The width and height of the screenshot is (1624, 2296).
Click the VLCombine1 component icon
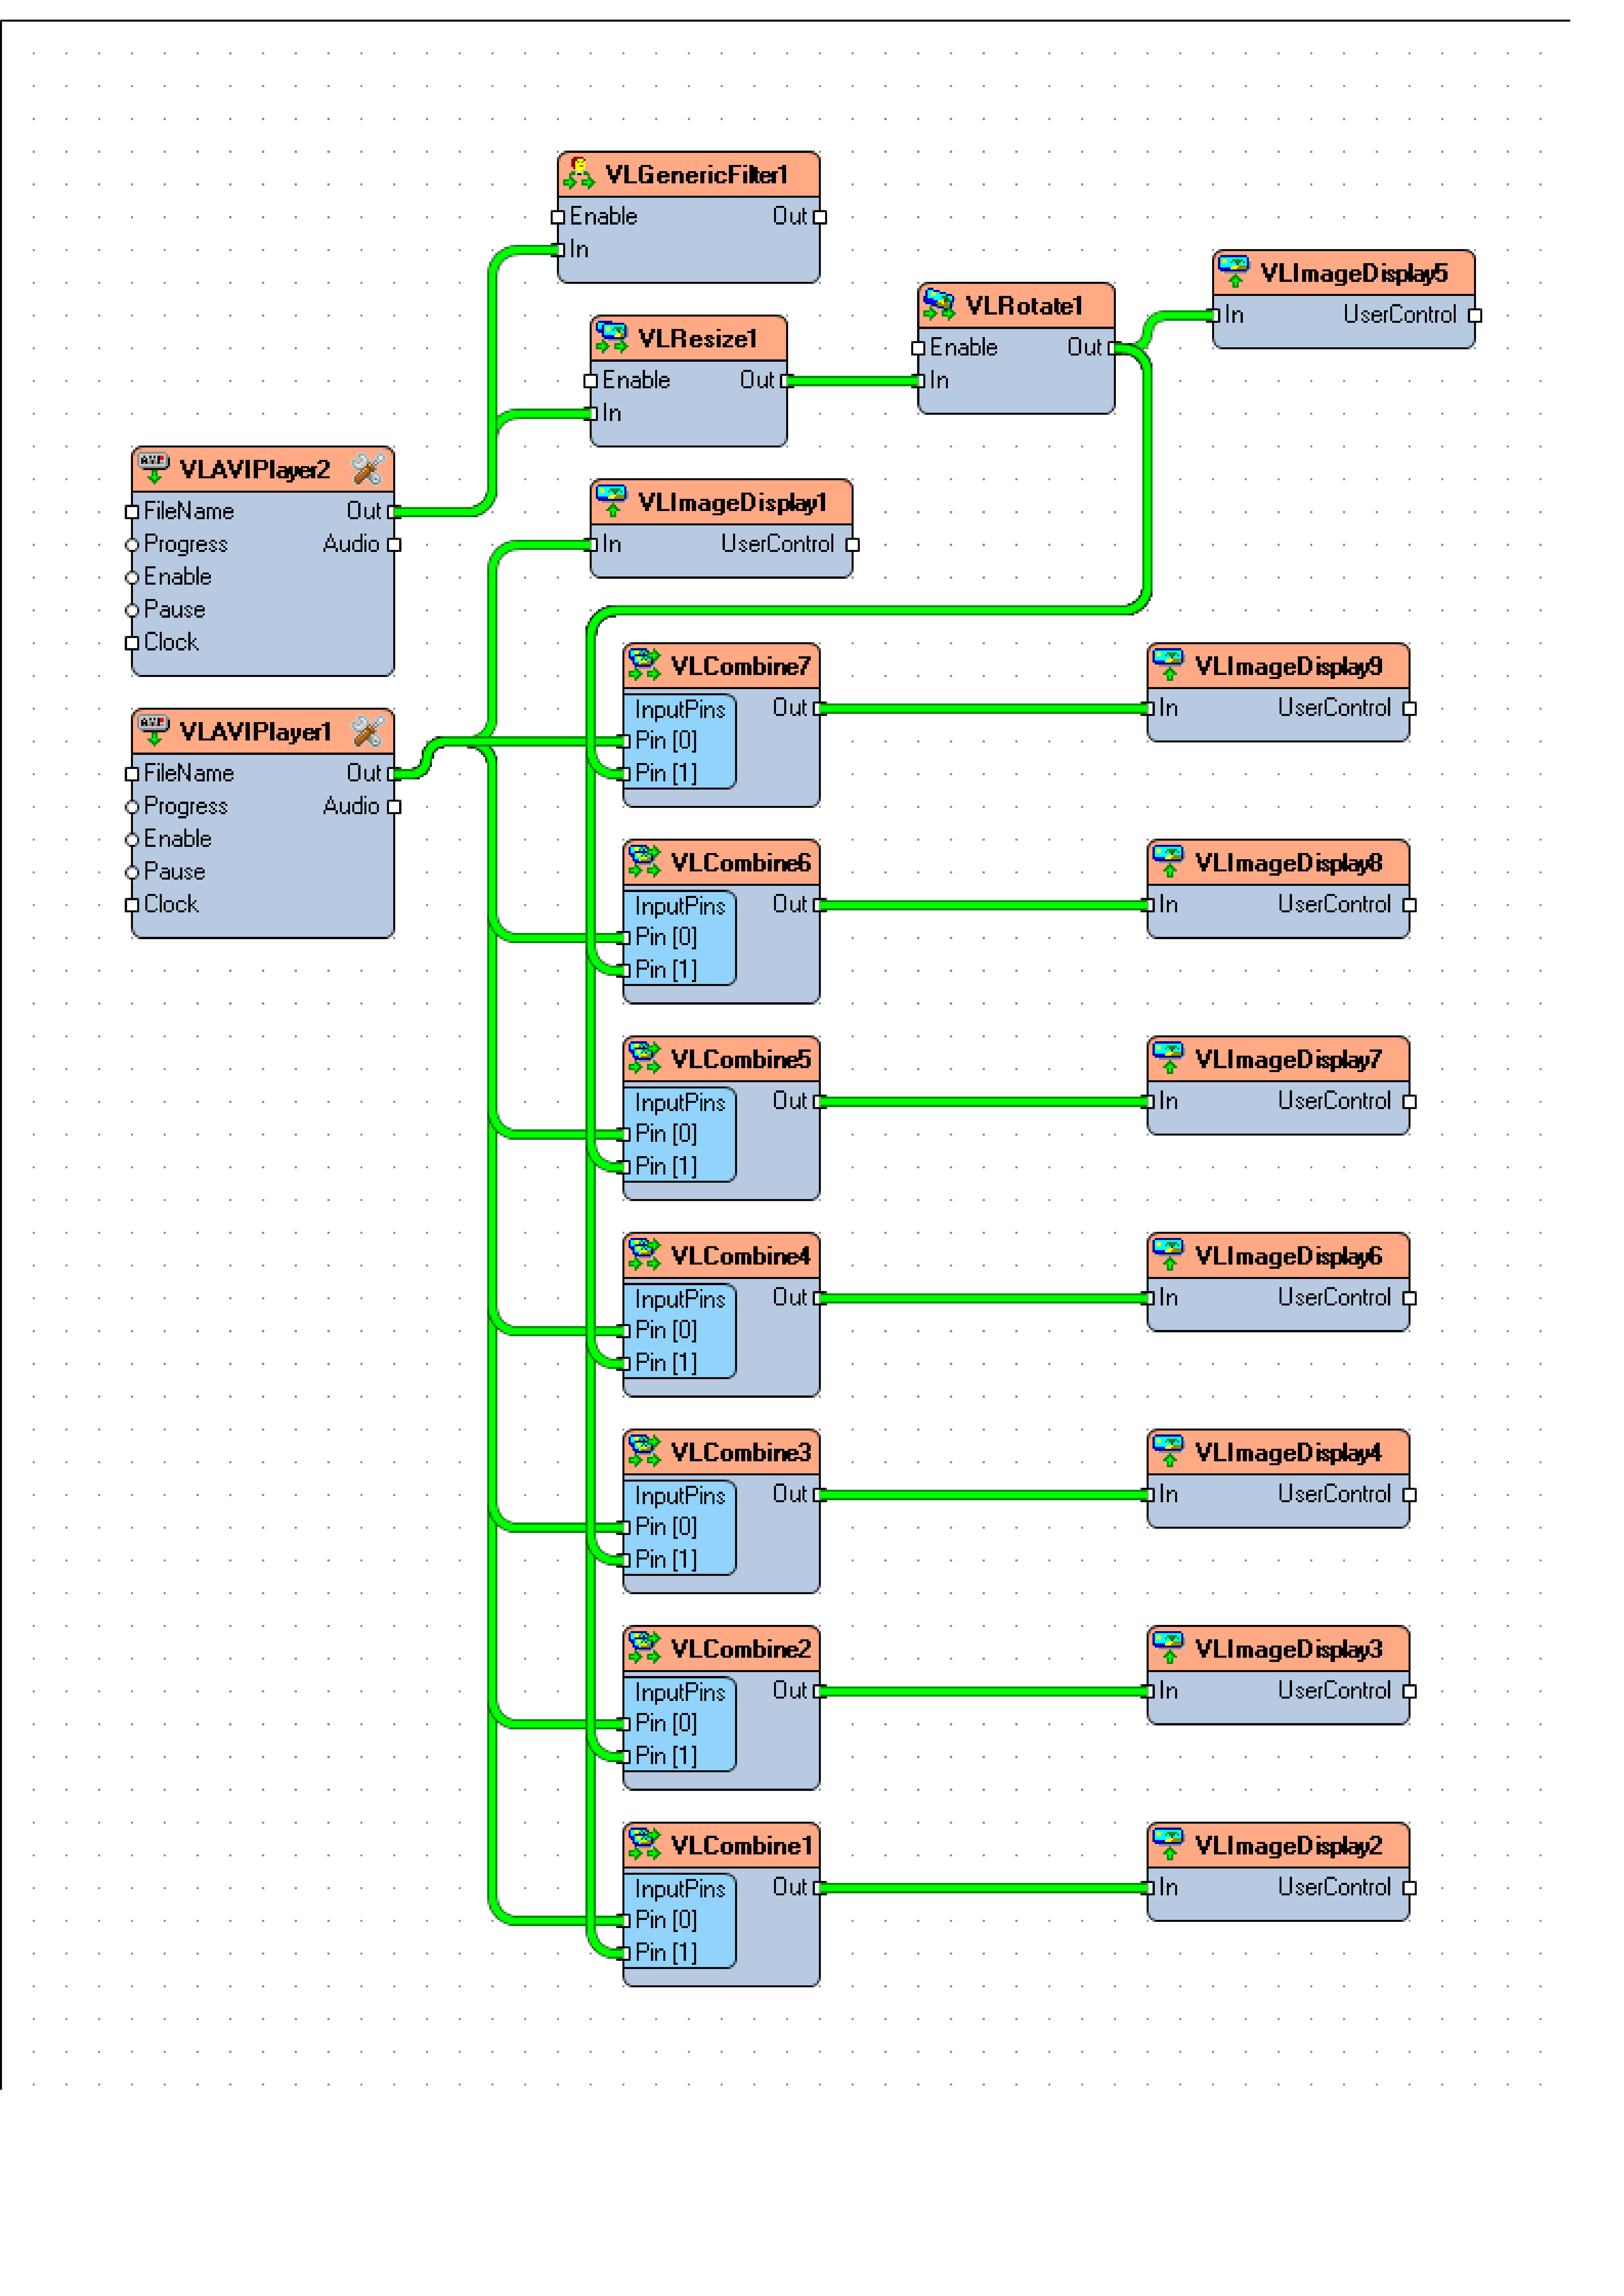(645, 1844)
